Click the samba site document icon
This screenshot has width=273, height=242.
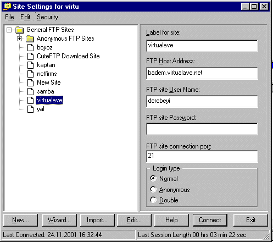point(30,91)
